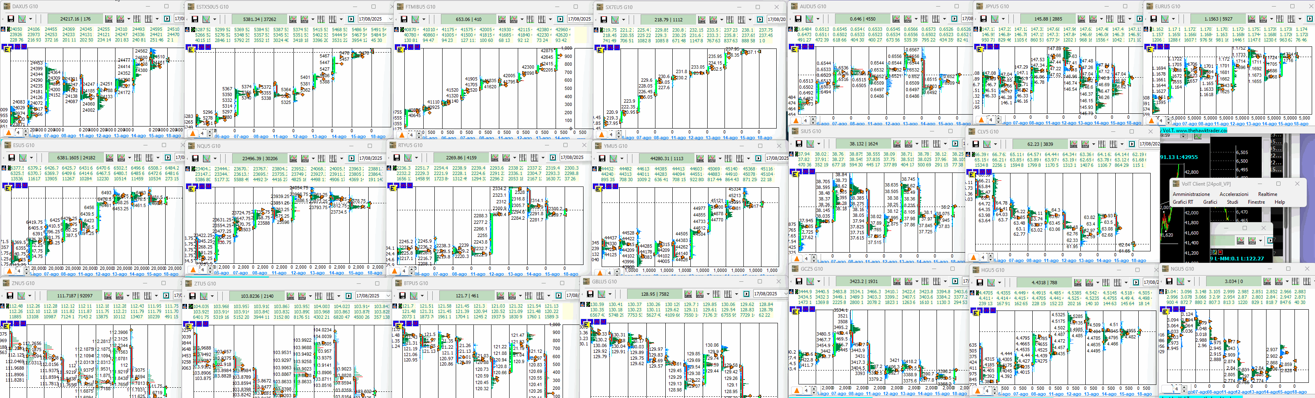Toggle the W timeframe button in DAXU5 chart
The height and width of the screenshot is (398, 1315).
[x=17, y=46]
